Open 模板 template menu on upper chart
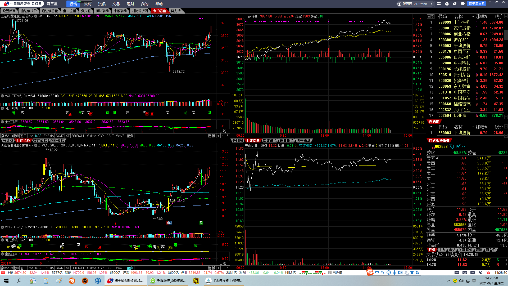This screenshot has width=508, height=286. point(211,136)
